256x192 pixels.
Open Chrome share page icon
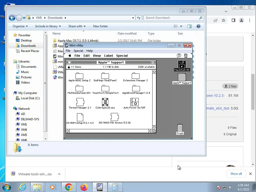click(215, 20)
